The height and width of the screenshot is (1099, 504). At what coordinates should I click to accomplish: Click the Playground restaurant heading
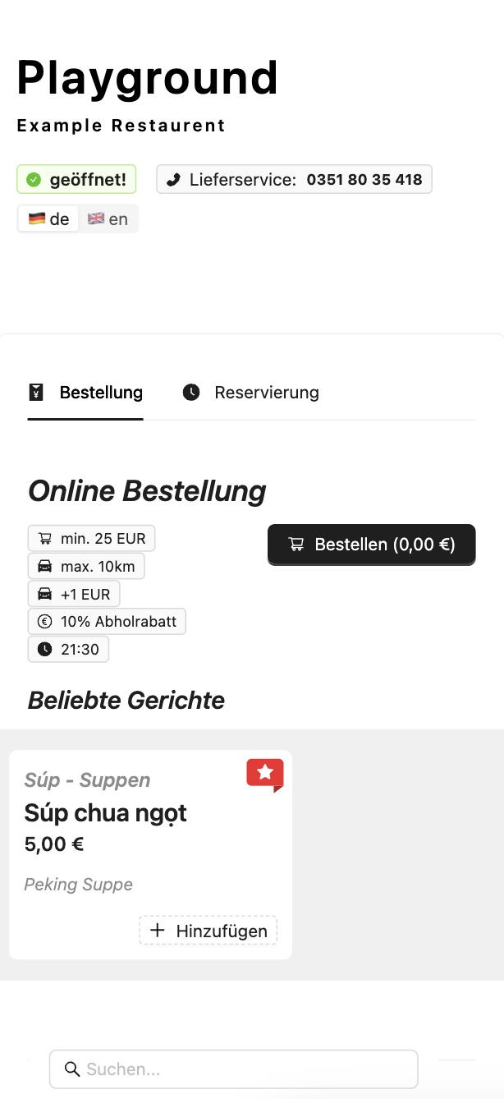click(148, 79)
